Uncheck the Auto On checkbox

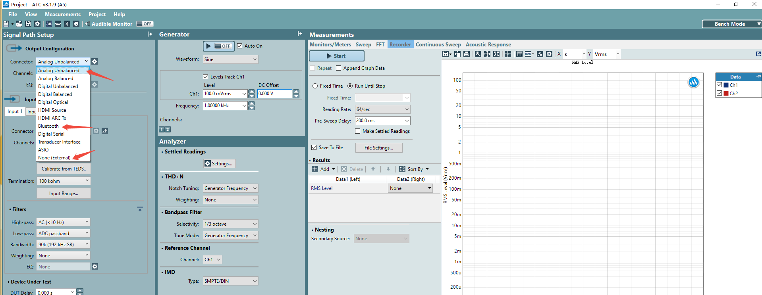(x=240, y=46)
